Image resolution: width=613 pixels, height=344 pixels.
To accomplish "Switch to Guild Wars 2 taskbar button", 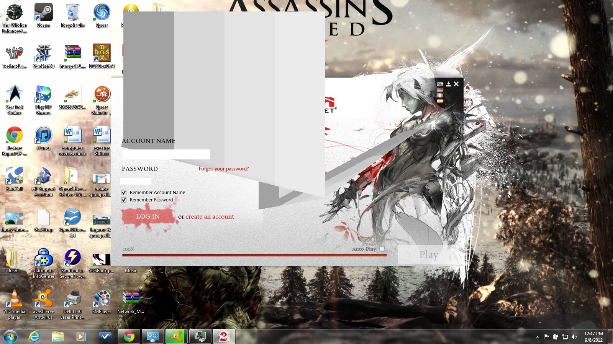I will pos(224,337).
